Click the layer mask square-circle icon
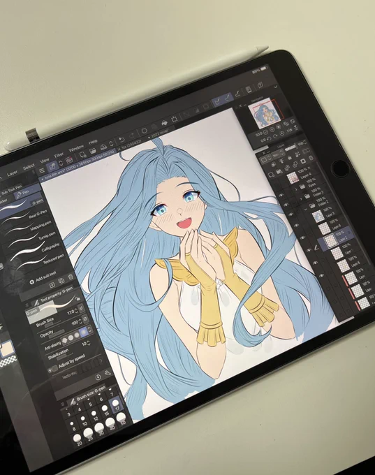This screenshot has height=475, width=375. tap(302, 161)
